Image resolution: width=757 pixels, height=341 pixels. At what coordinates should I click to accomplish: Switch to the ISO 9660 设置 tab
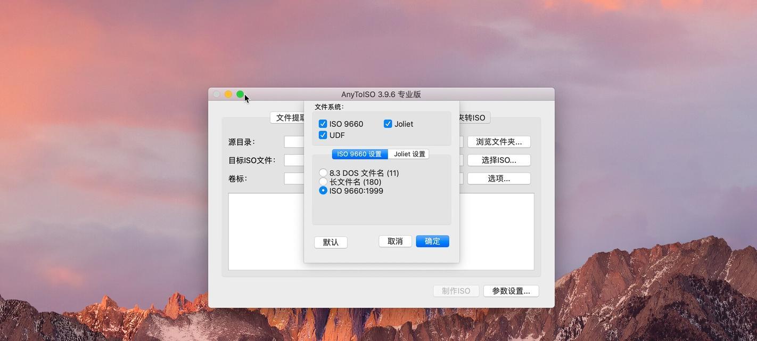360,154
